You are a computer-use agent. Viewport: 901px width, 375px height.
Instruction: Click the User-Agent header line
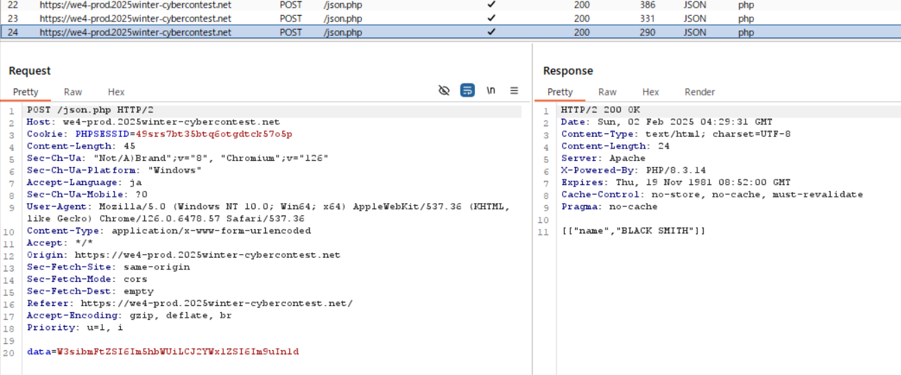pos(269,213)
